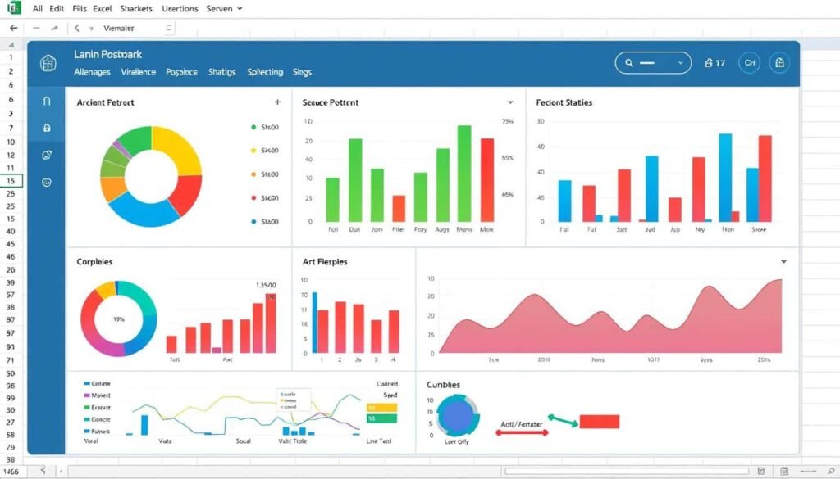
Task: Open the Serven menu dropdown
Action: click(226, 9)
